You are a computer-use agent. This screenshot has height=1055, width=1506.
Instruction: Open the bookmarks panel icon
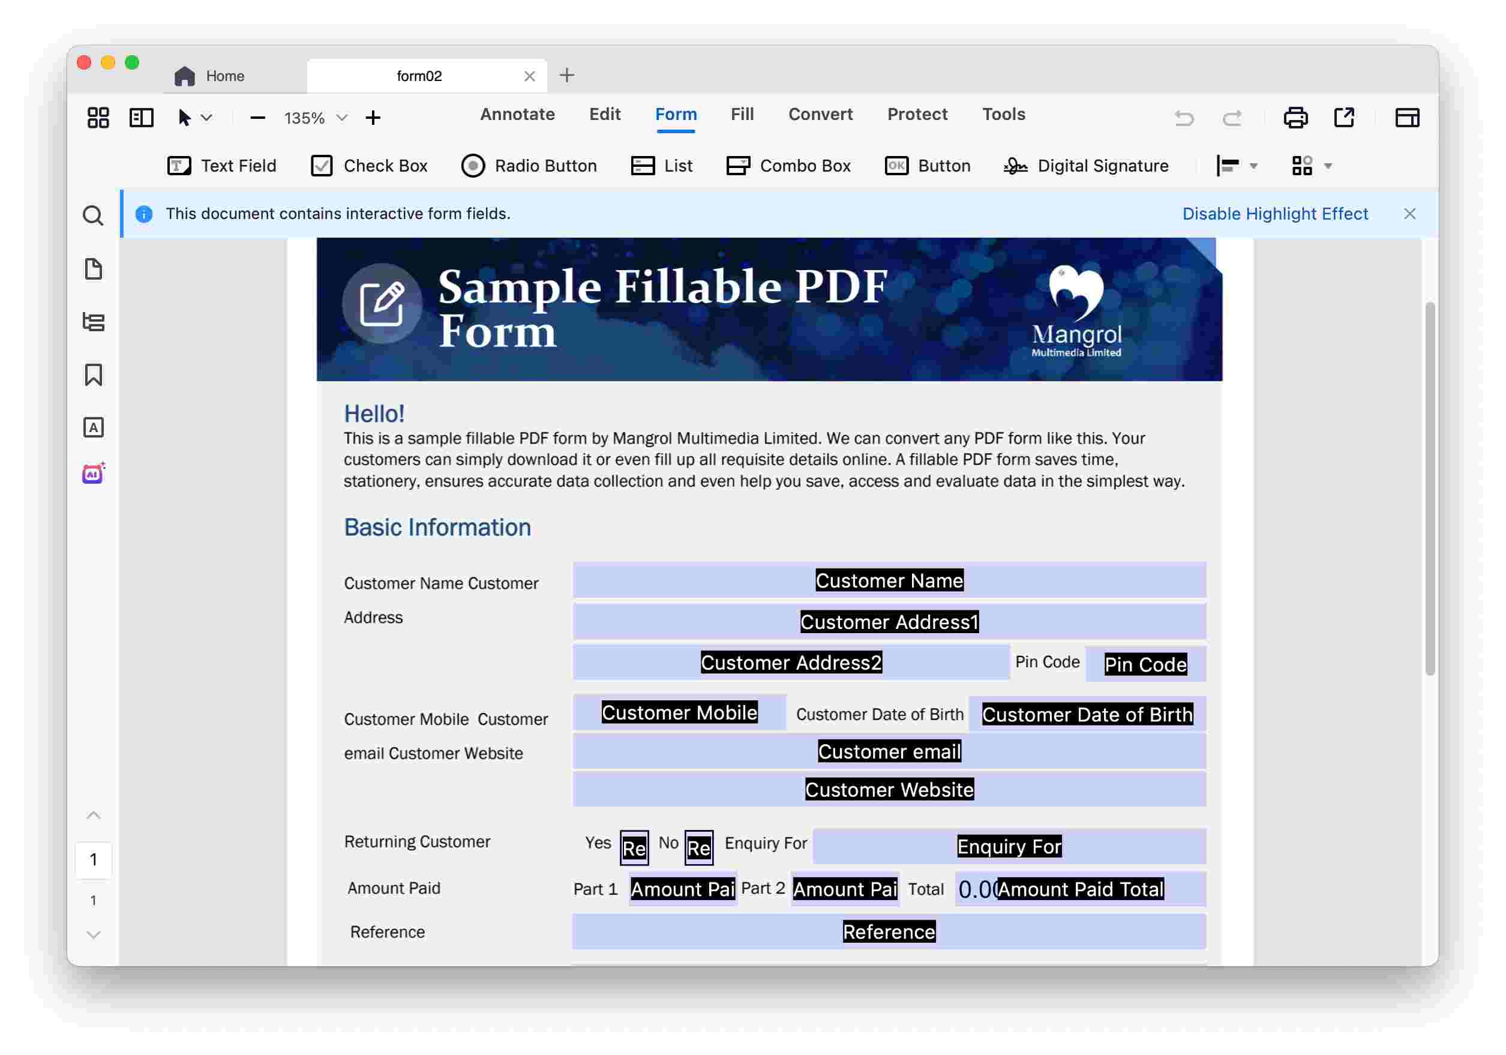coord(93,375)
